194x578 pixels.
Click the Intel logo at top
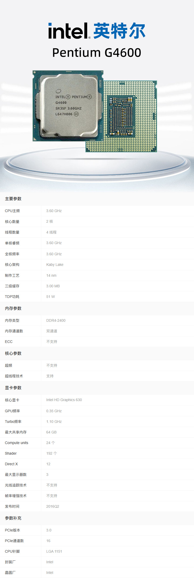click(69, 31)
